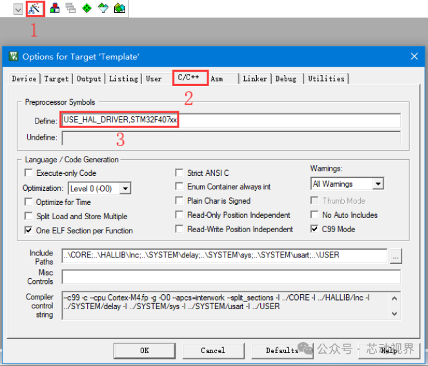Image resolution: width=428 pixels, height=366 pixels.
Task: Click down arrow of compiler string scrollbar
Action: 394,314
